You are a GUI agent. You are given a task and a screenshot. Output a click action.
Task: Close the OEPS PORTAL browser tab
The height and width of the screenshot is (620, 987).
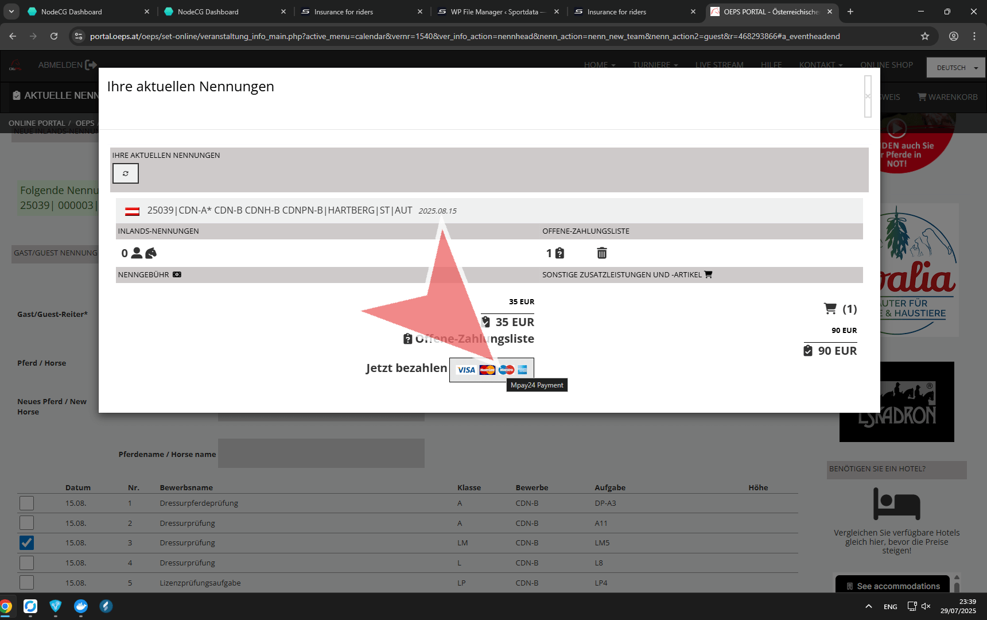pos(830,11)
